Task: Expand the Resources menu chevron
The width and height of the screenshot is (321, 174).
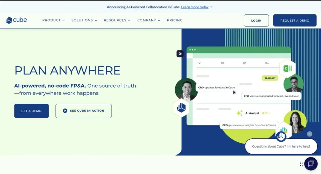Action: click(129, 20)
